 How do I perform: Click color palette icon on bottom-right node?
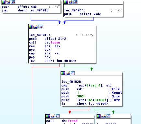98,116
